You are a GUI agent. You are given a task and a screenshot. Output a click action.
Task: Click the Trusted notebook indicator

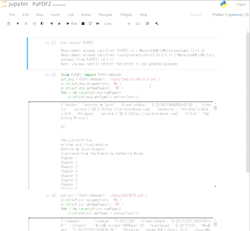click(196, 15)
